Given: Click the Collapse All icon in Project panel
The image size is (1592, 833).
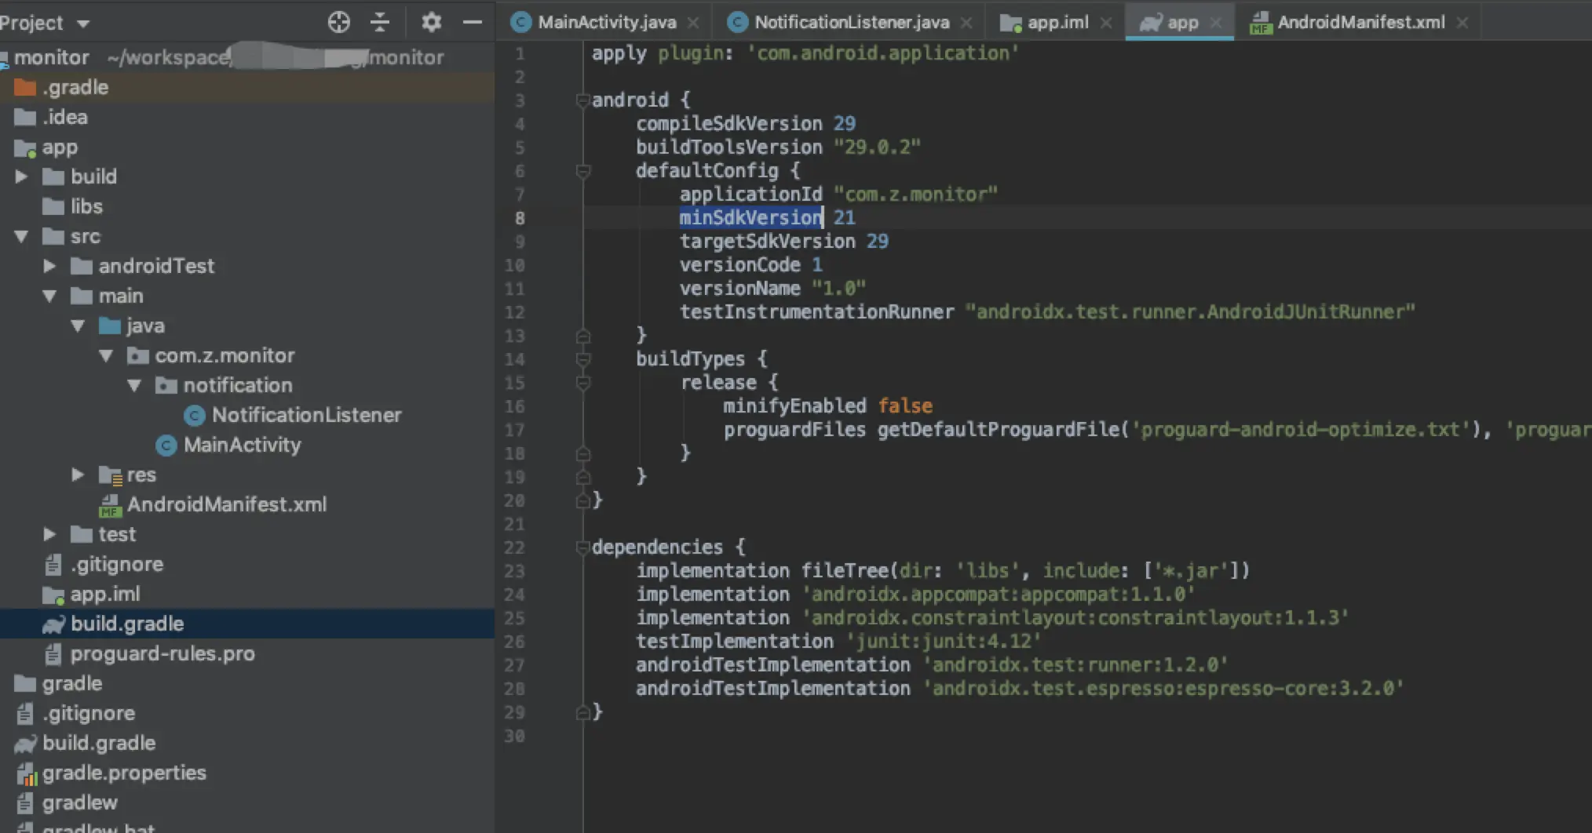Looking at the screenshot, I should coord(380,22).
